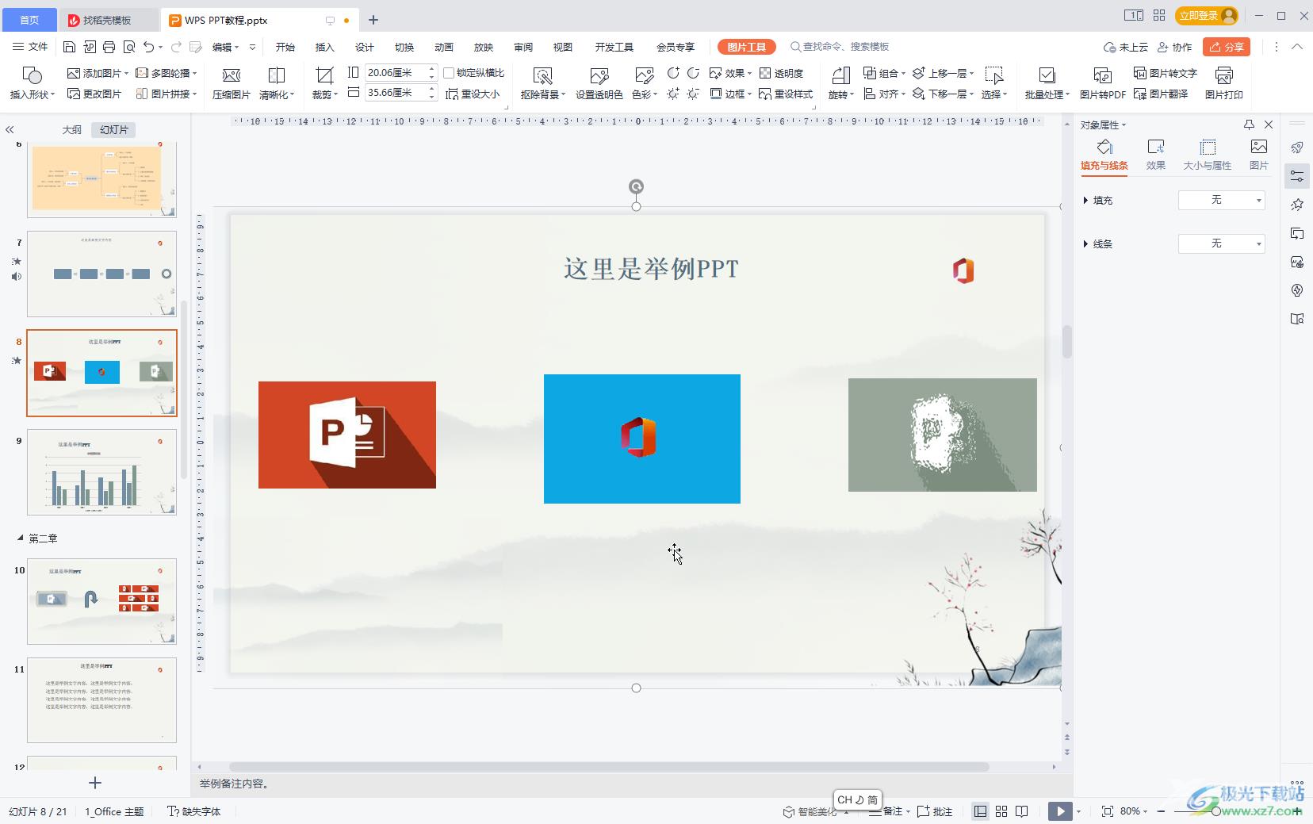The height and width of the screenshot is (824, 1313).
Task: Switch to reading view icon in status bar
Action: pyautogui.click(x=1022, y=811)
